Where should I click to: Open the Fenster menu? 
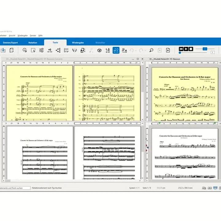tap(33, 36)
